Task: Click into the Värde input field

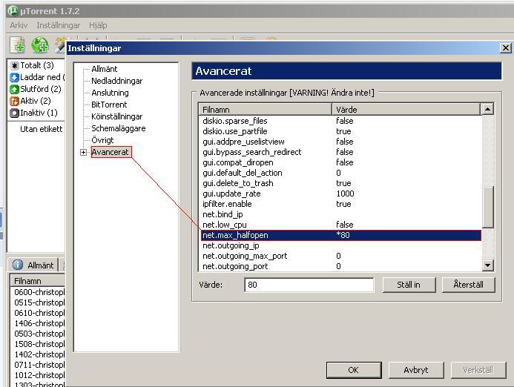Action: [309, 285]
